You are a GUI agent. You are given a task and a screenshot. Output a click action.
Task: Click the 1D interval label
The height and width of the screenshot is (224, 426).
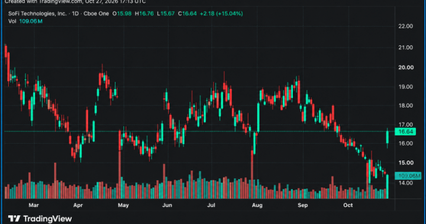(75, 14)
